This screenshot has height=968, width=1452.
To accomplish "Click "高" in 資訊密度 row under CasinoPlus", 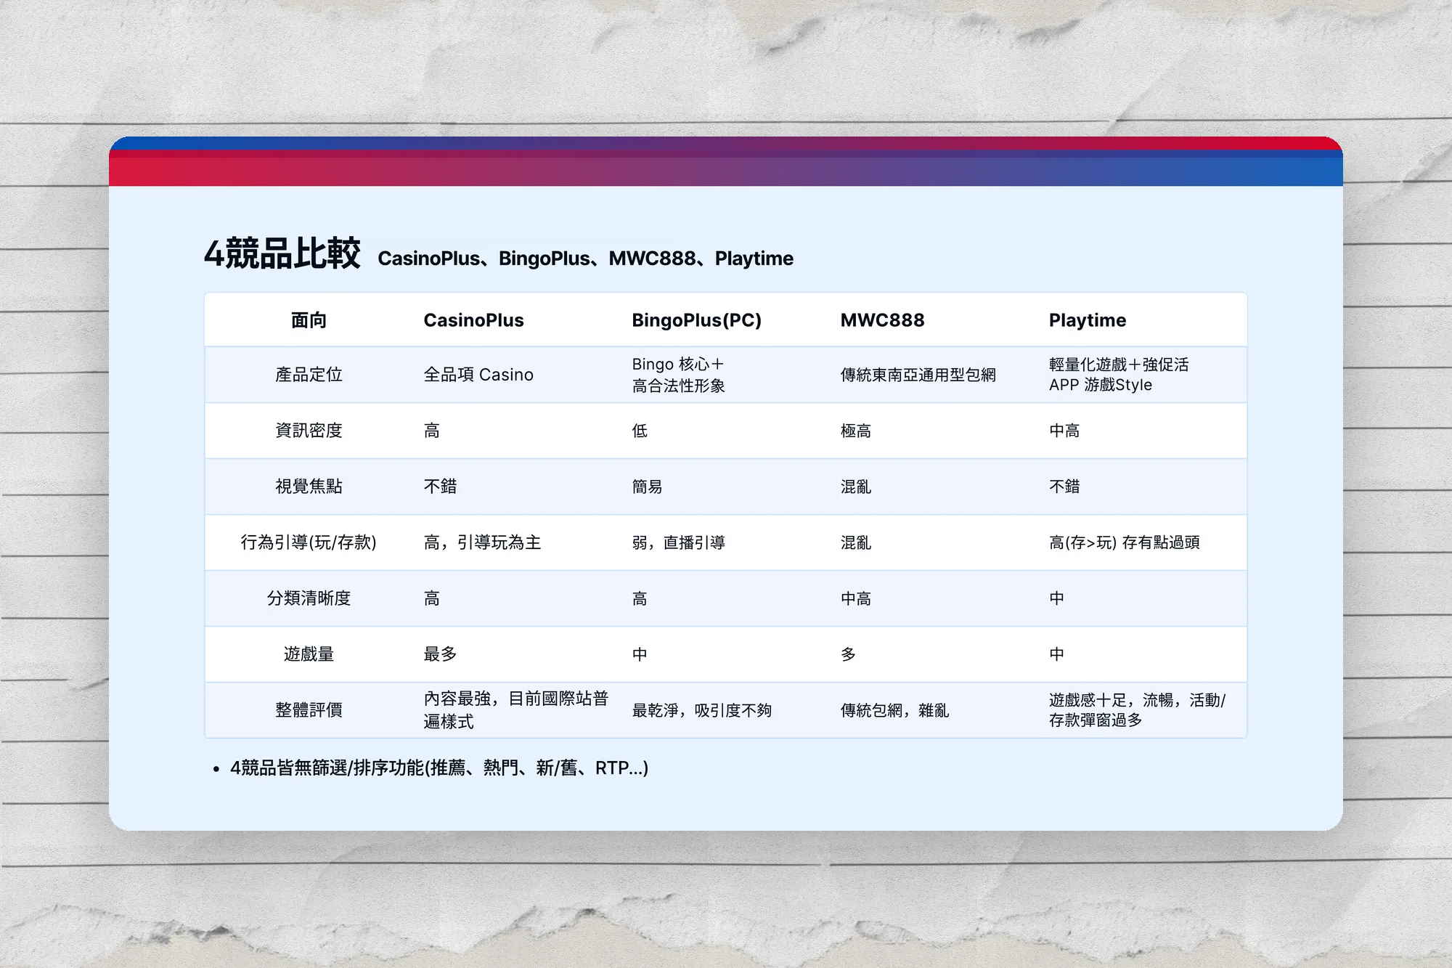I will (431, 431).
